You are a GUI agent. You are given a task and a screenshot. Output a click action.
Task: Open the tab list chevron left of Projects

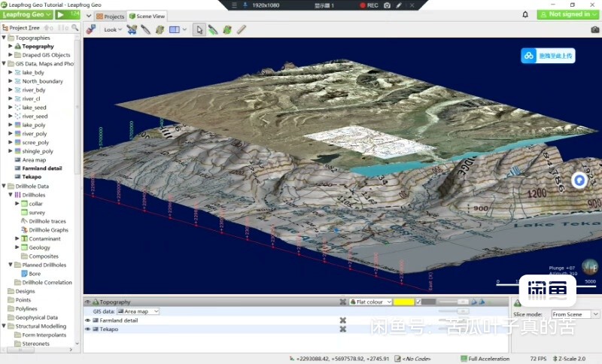click(89, 16)
